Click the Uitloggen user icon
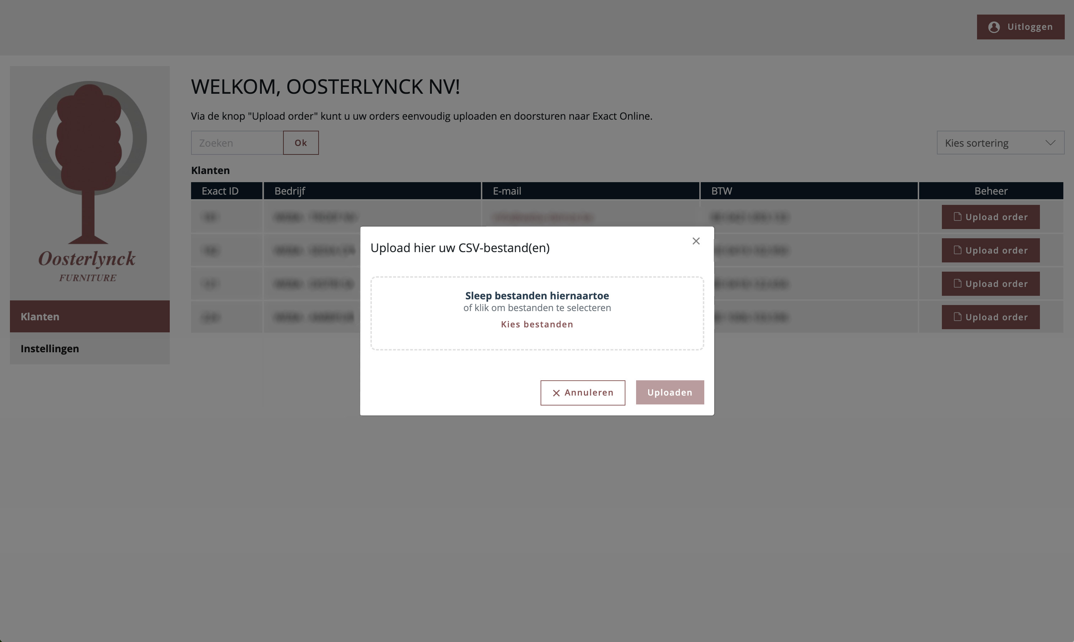1074x642 pixels. click(994, 27)
